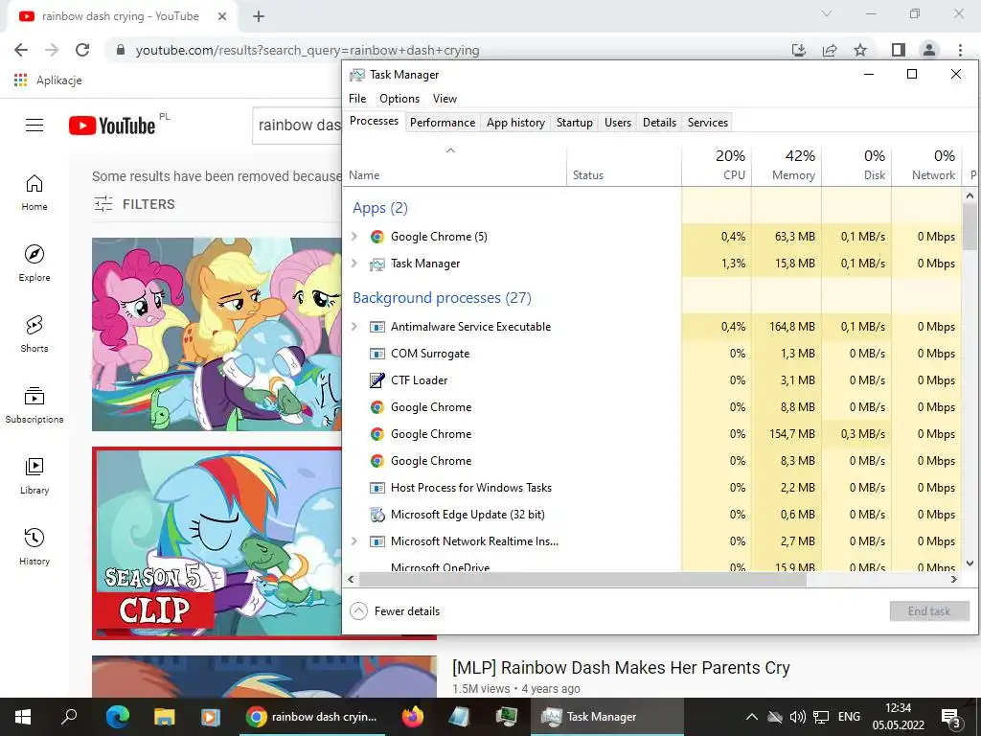
Task: Switch to the Startup tab
Action: click(575, 123)
